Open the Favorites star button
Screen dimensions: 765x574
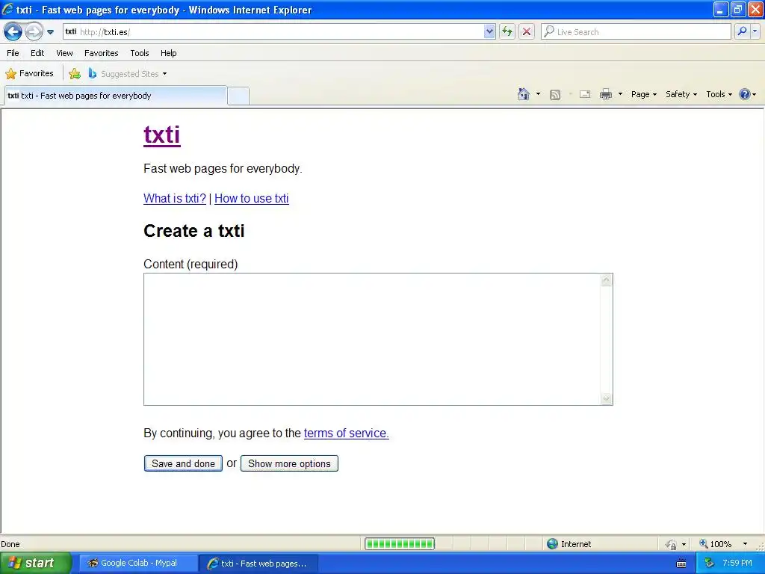(29, 74)
